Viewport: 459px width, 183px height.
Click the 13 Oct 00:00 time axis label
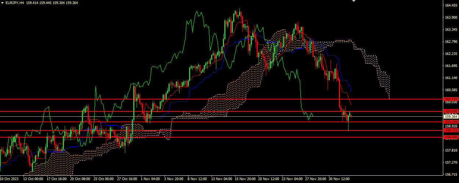(x=33, y=179)
